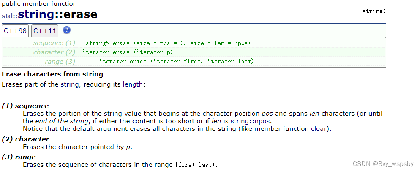Click the 'Erase characters from string' heading
420x171 pixels.
tap(52, 74)
